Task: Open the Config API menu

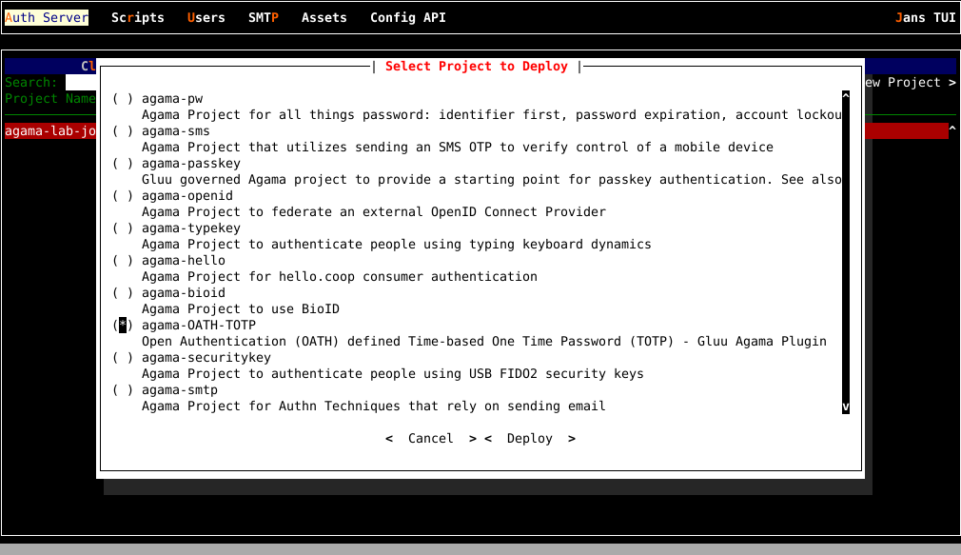Action: (x=408, y=18)
